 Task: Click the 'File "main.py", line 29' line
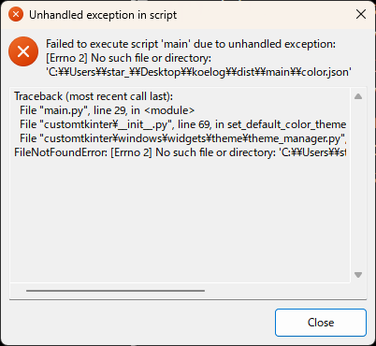[108, 110]
